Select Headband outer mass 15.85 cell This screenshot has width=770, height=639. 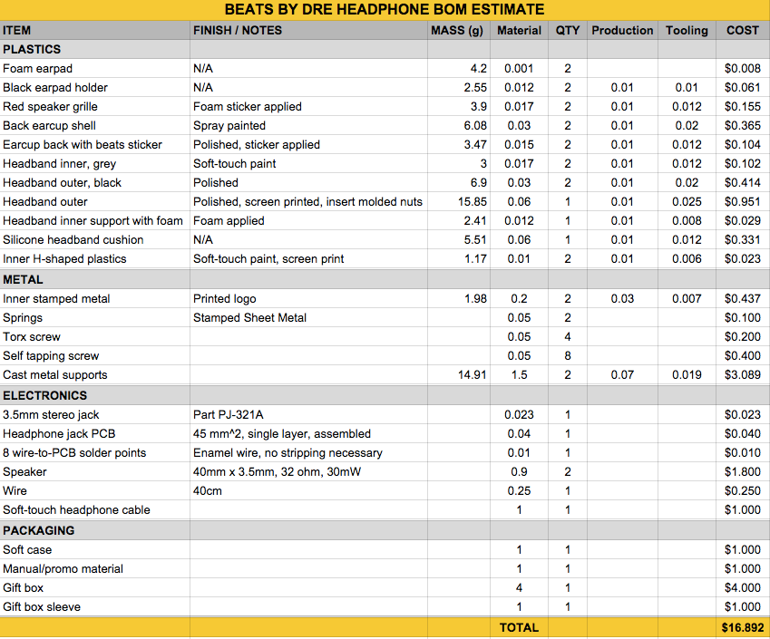click(x=458, y=202)
